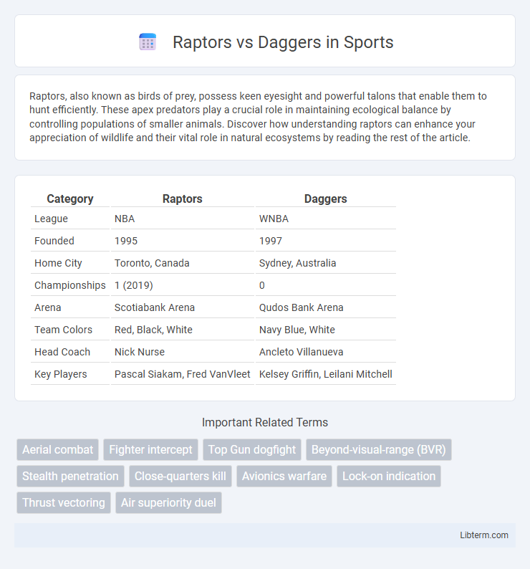Select the Nick Nurse cell
The image size is (530, 569).
point(183,352)
